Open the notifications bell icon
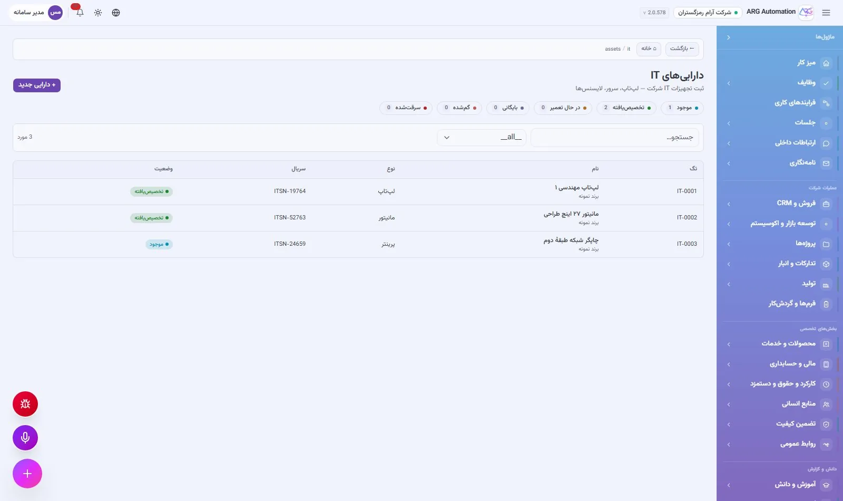The image size is (843, 501). pyautogui.click(x=80, y=13)
